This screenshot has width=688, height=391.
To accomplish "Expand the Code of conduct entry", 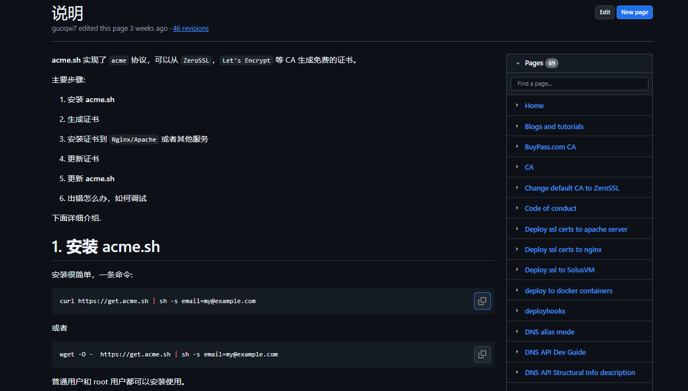I will coord(517,208).
